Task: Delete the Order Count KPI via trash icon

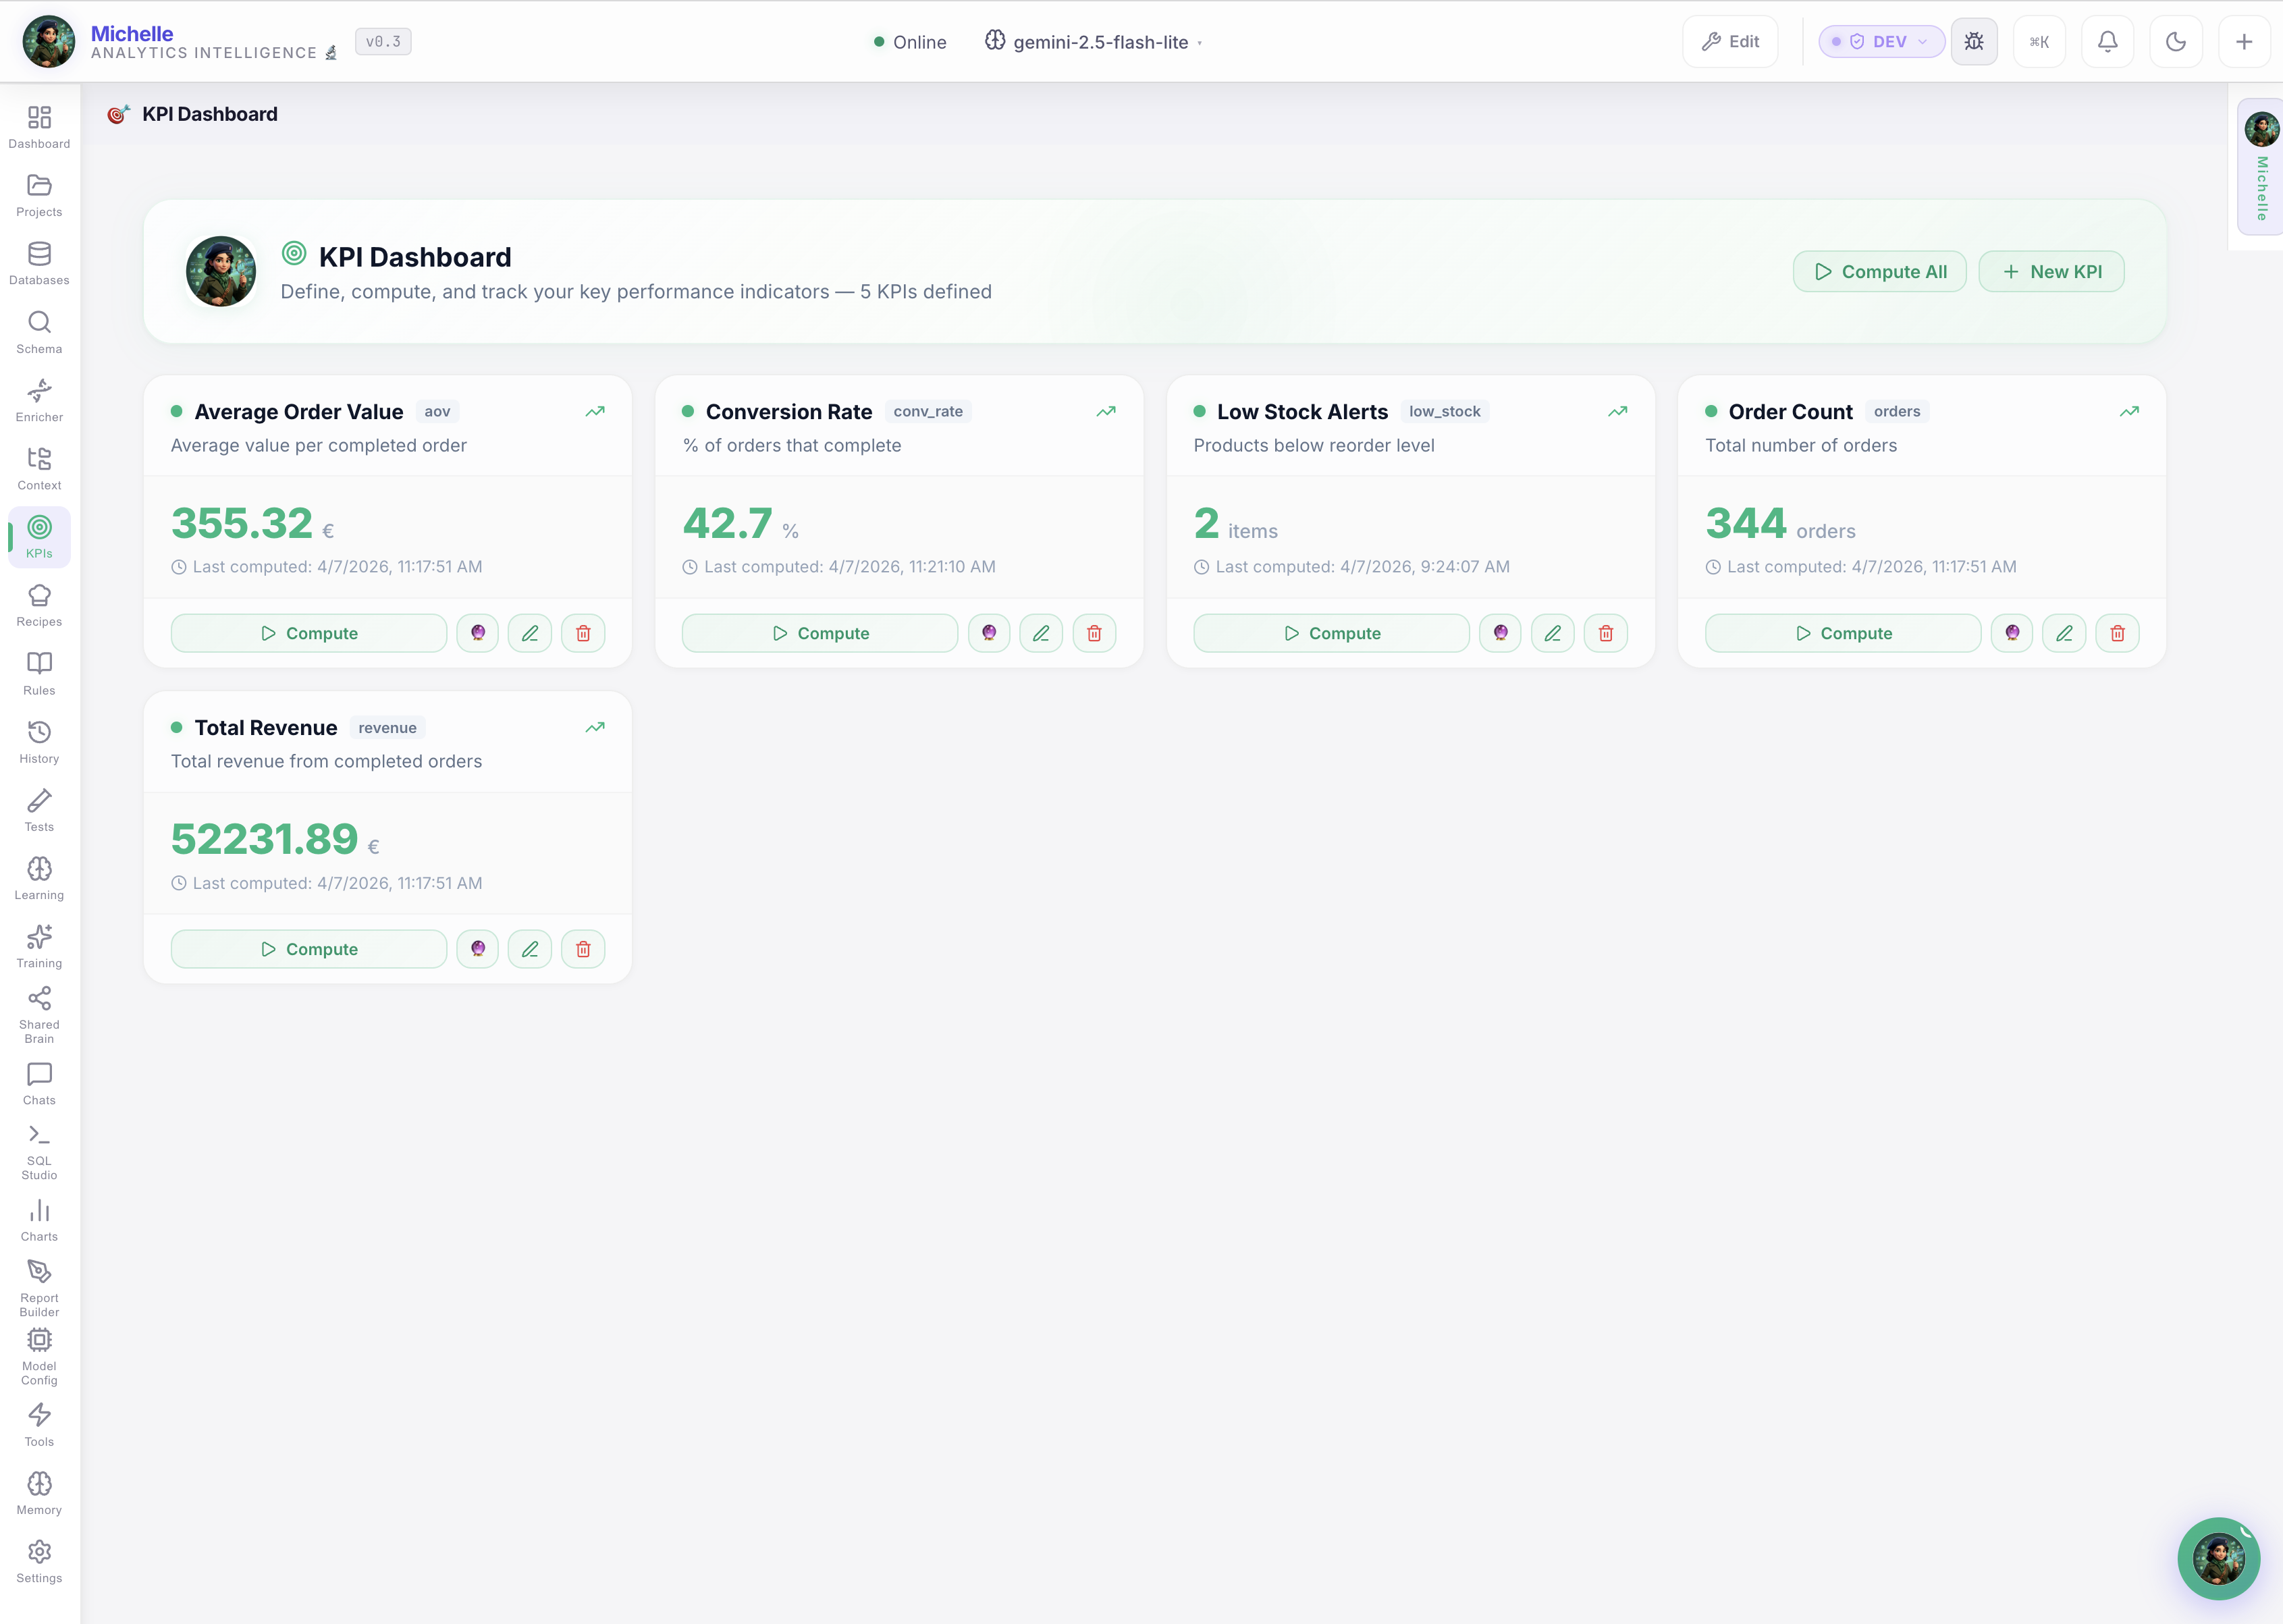Action: 2117,632
